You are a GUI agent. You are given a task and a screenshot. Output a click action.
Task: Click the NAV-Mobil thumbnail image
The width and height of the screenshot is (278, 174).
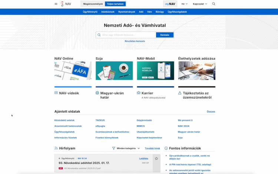coord(155,71)
